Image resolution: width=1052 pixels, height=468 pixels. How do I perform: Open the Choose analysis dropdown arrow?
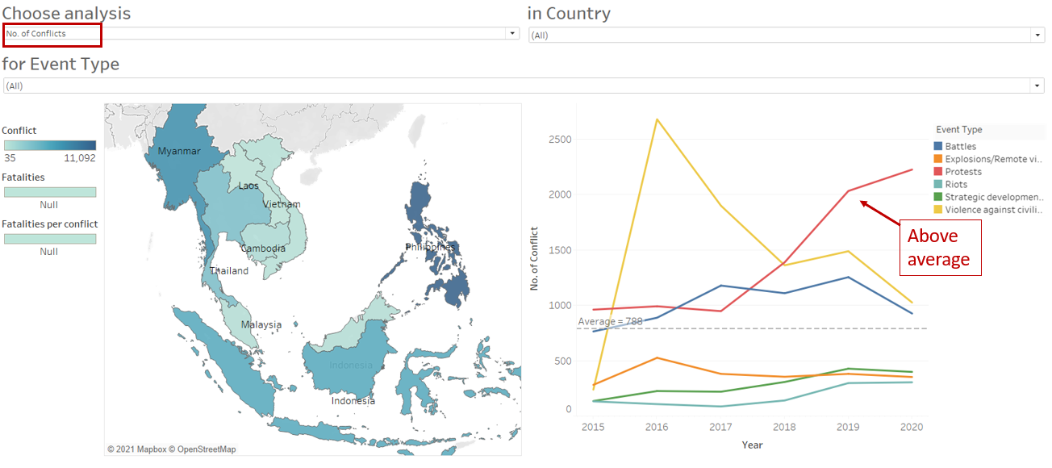[x=511, y=34]
